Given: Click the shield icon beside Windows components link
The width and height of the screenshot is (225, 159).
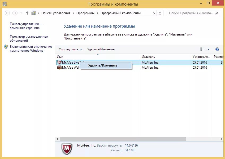Looking at the screenshot, I should 6,47.
